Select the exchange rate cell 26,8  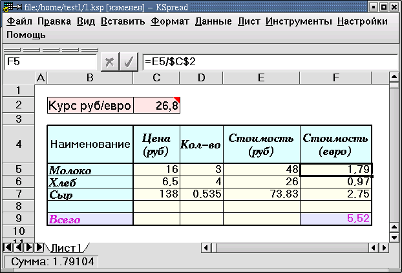coord(156,105)
